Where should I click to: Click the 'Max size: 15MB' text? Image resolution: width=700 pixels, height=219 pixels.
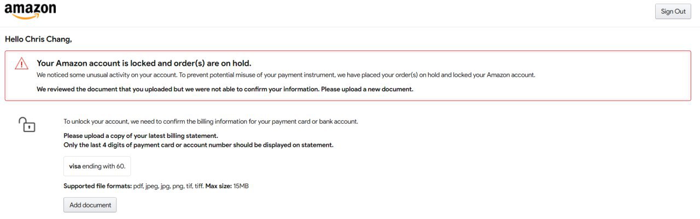[x=227, y=186]
